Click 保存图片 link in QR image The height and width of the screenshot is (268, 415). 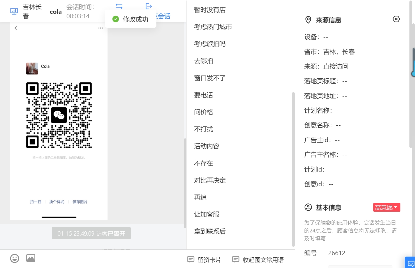pyautogui.click(x=80, y=202)
